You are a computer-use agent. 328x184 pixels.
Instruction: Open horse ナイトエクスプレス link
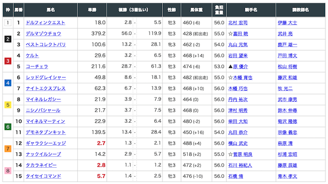coord(46,88)
